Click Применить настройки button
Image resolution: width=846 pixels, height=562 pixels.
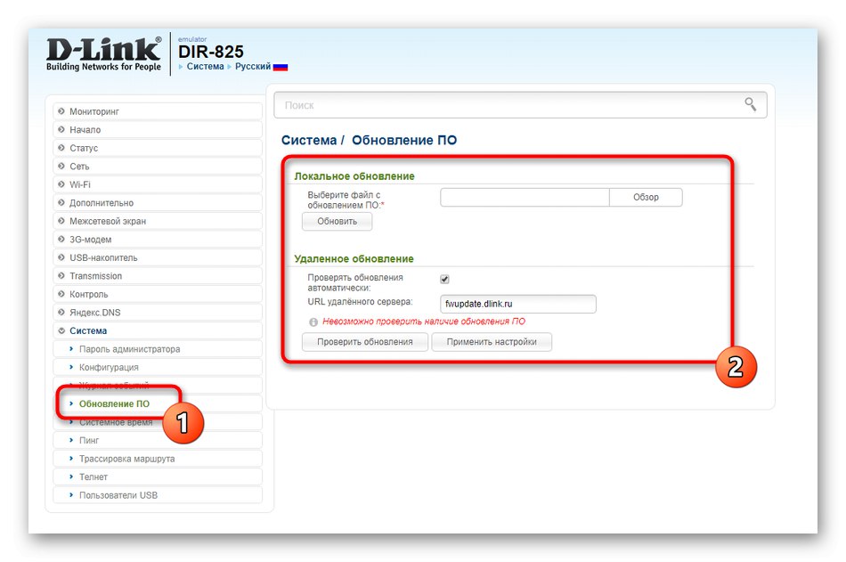(492, 342)
